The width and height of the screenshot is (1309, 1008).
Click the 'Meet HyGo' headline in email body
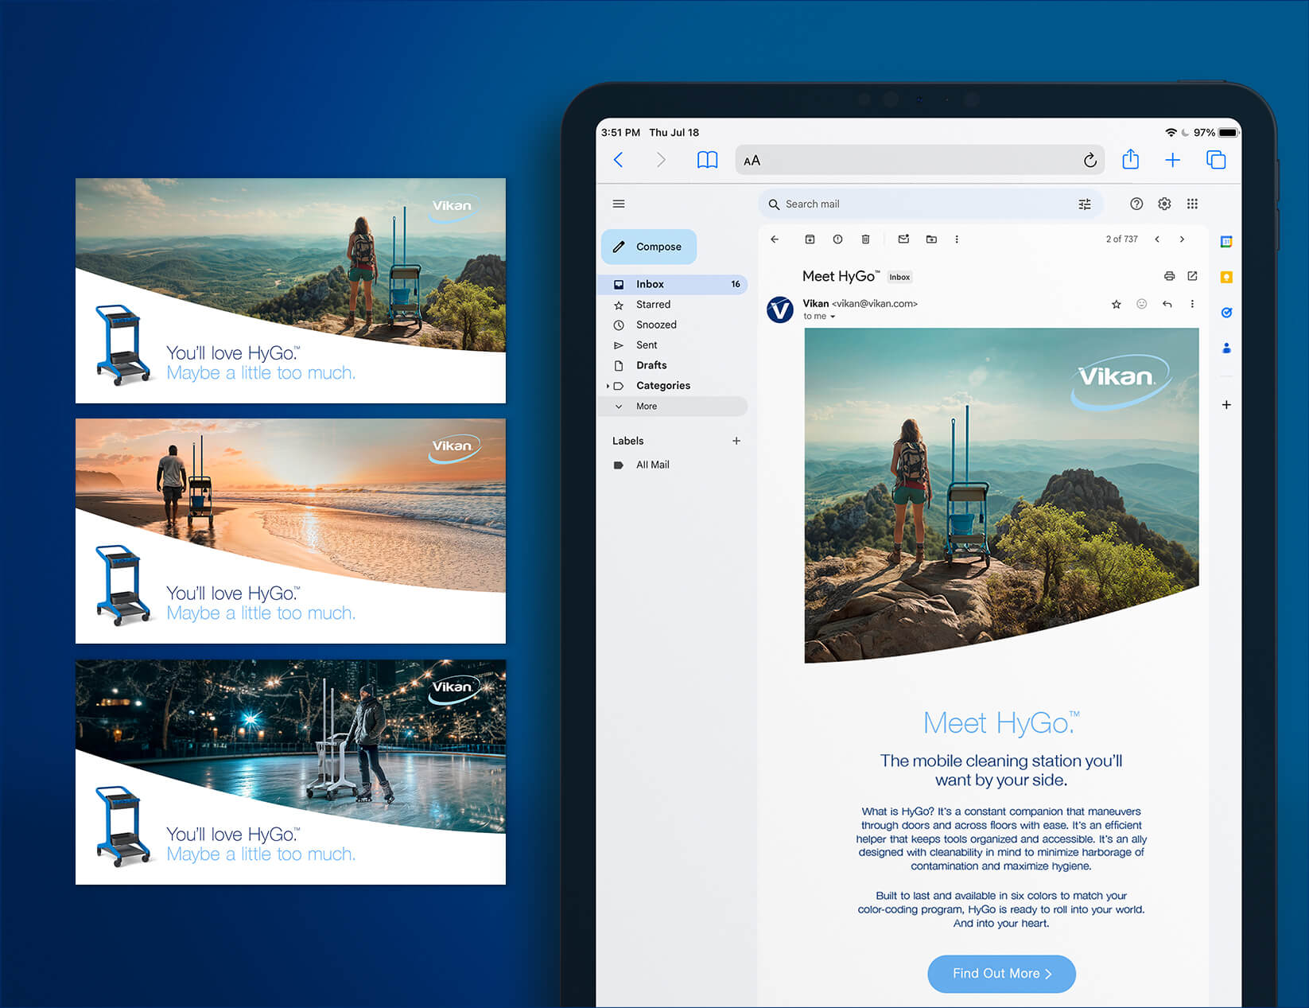point(1001,722)
